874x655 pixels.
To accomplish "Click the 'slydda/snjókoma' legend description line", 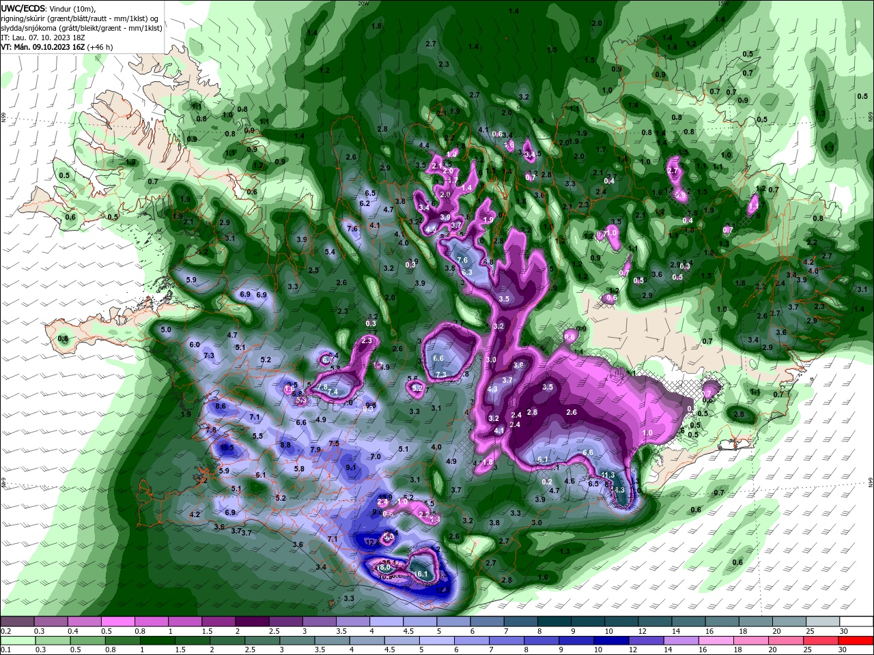I will [81, 28].
